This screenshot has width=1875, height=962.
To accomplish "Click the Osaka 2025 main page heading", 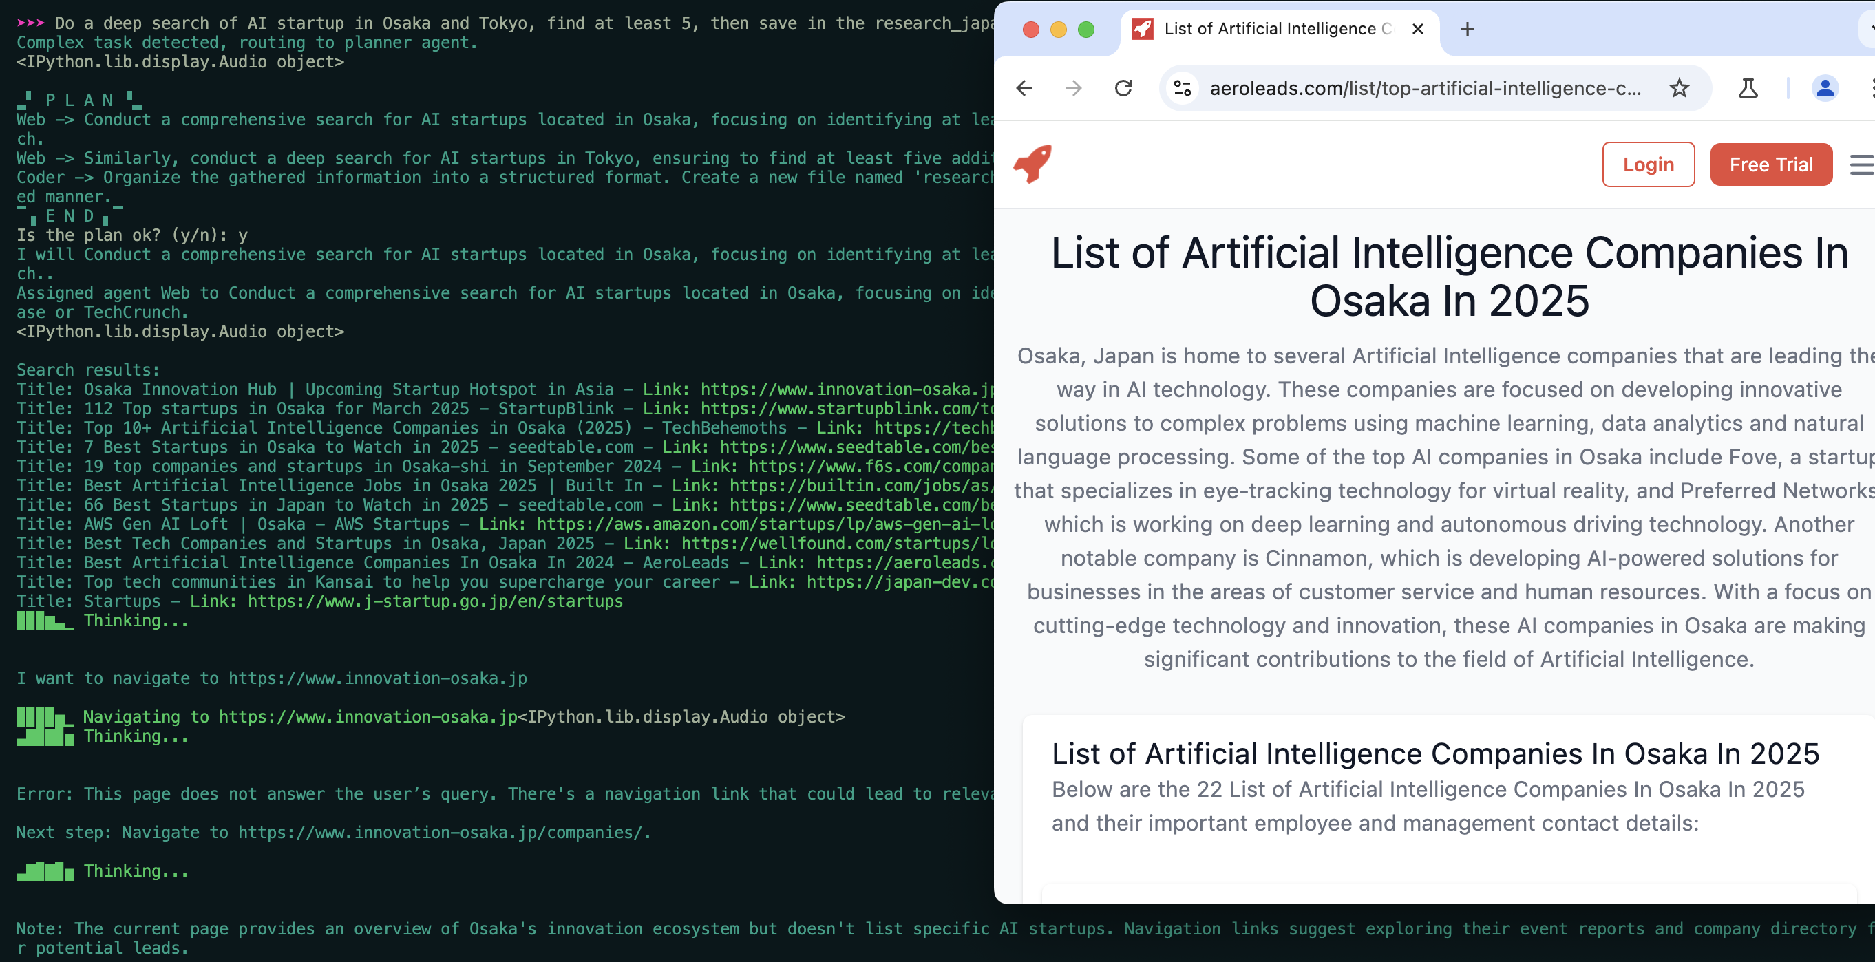I will point(1449,277).
